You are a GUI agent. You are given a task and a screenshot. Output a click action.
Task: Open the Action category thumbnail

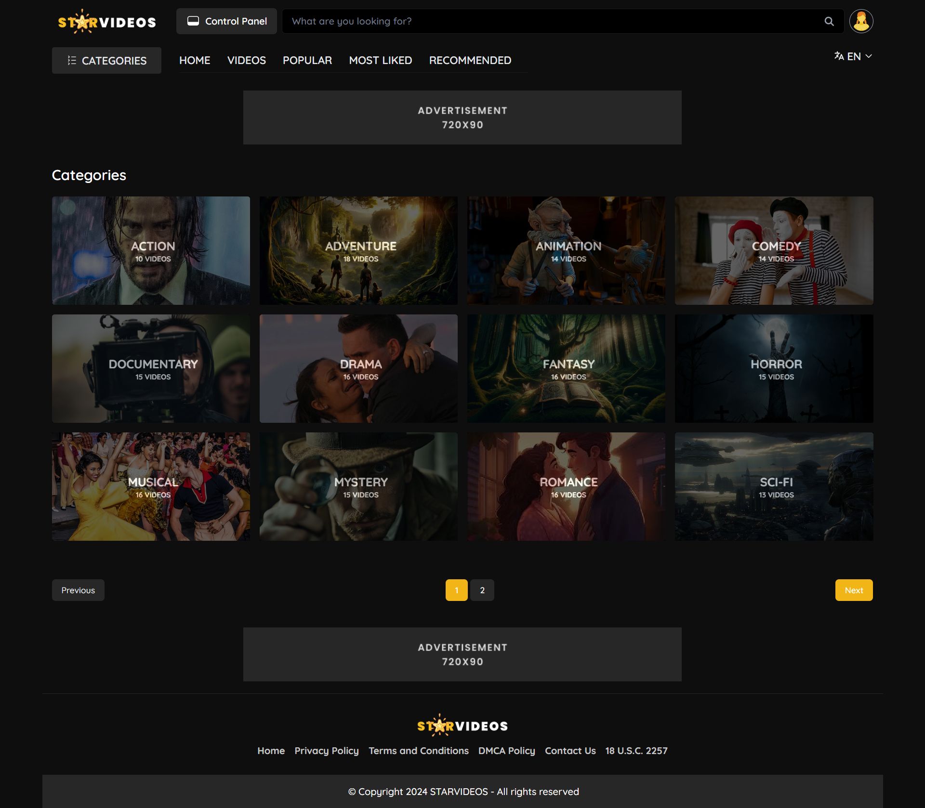pyautogui.click(x=151, y=250)
